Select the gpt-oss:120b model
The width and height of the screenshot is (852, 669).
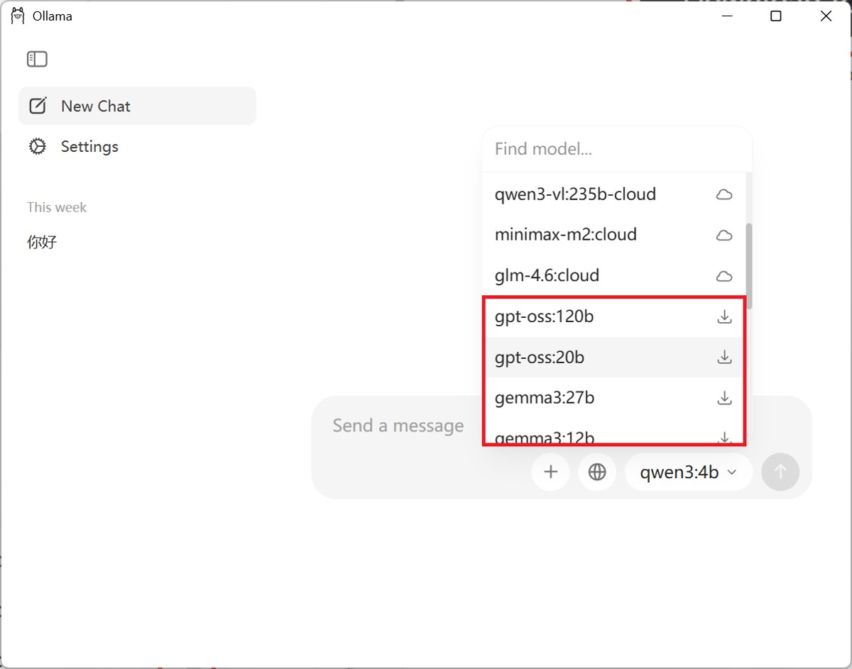pos(613,316)
